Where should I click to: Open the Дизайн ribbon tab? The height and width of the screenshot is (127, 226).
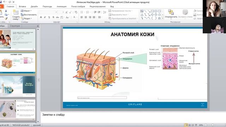pos(34,6)
